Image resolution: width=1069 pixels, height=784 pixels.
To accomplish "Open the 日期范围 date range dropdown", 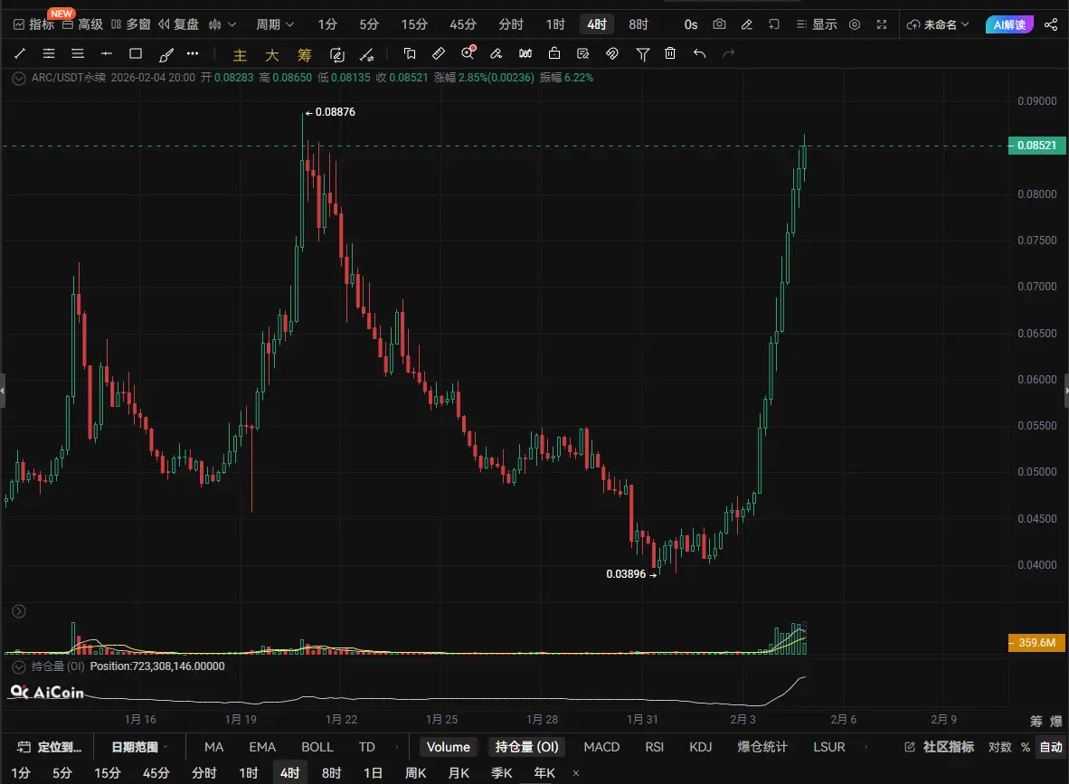I will (x=139, y=747).
